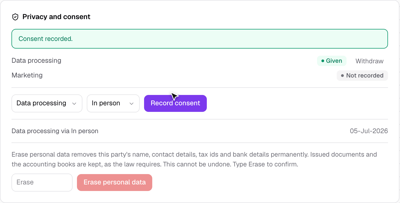Click the Marketing consent row label

27,75
